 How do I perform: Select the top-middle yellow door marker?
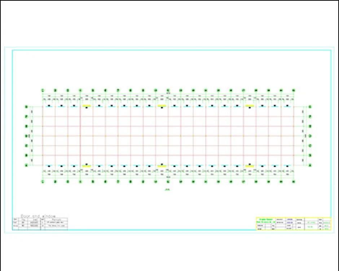point(162,106)
